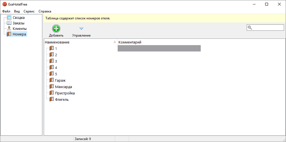Select the door icon for room 1
The width and height of the screenshot is (286, 142).
click(51, 48)
